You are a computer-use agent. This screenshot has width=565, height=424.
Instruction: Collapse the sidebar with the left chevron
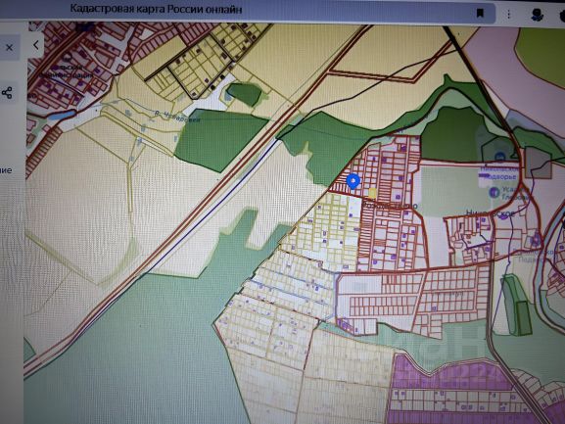click(x=36, y=45)
